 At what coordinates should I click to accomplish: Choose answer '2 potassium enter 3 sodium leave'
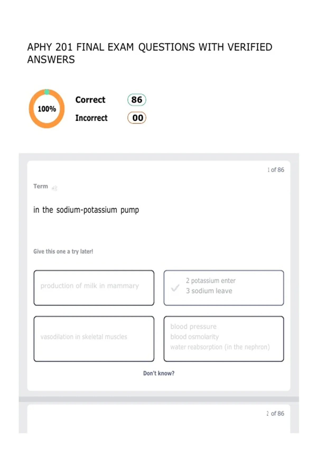coord(224,288)
